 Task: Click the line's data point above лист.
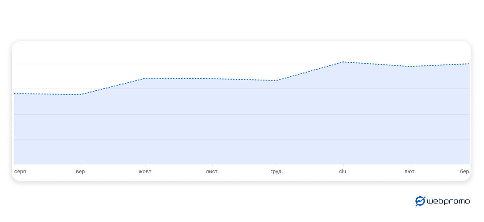pos(212,79)
